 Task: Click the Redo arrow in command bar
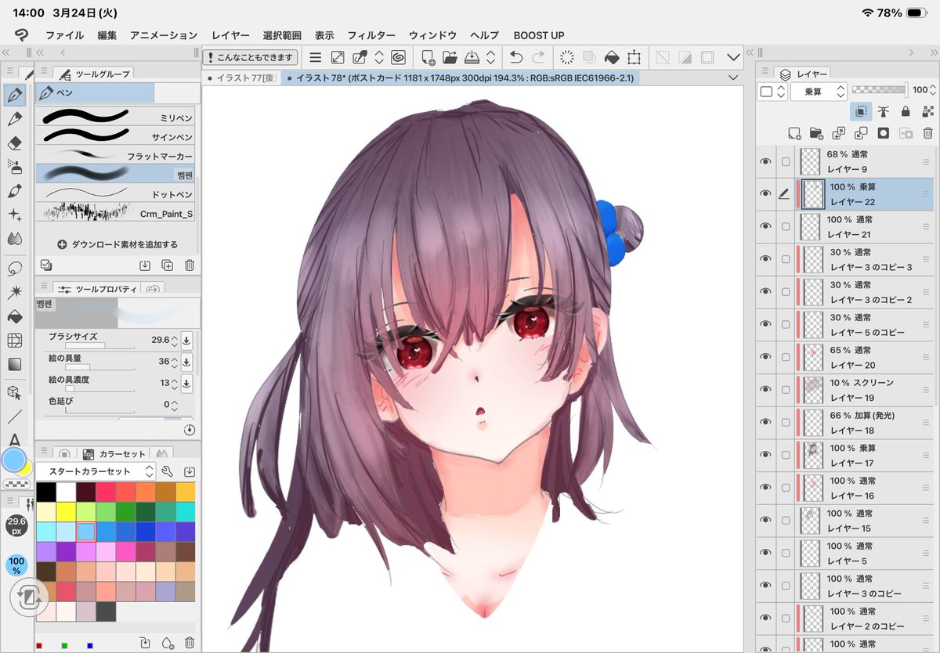tap(538, 57)
